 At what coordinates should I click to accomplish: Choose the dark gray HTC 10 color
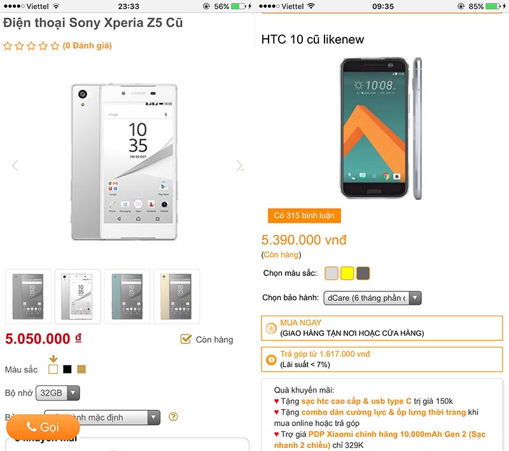click(x=363, y=273)
